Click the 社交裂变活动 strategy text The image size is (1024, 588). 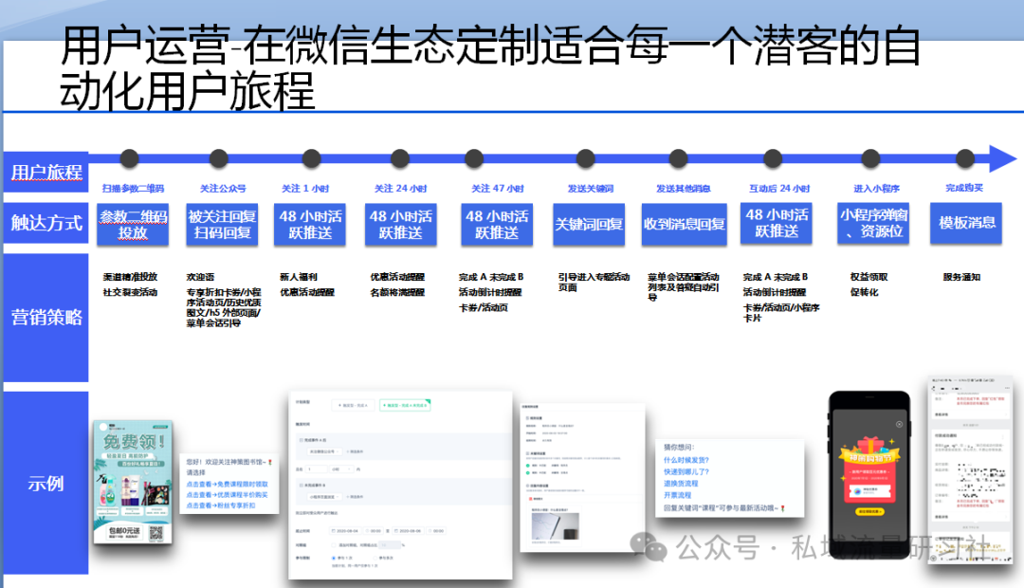130,292
